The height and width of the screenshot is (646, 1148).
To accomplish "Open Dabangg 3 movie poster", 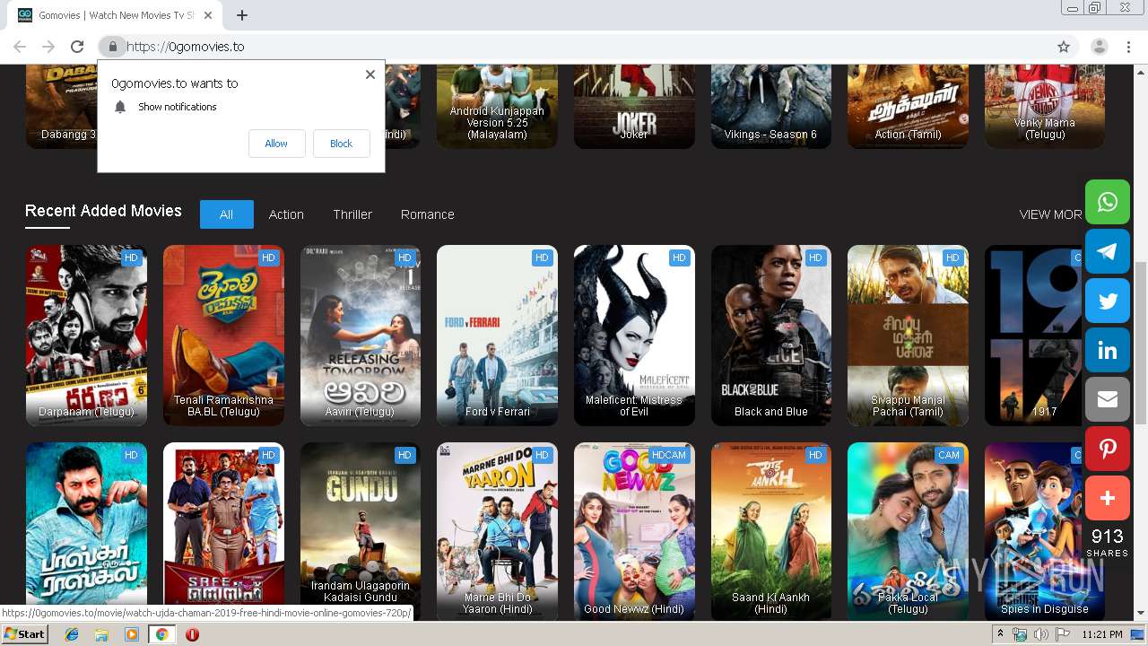I will coord(61,107).
